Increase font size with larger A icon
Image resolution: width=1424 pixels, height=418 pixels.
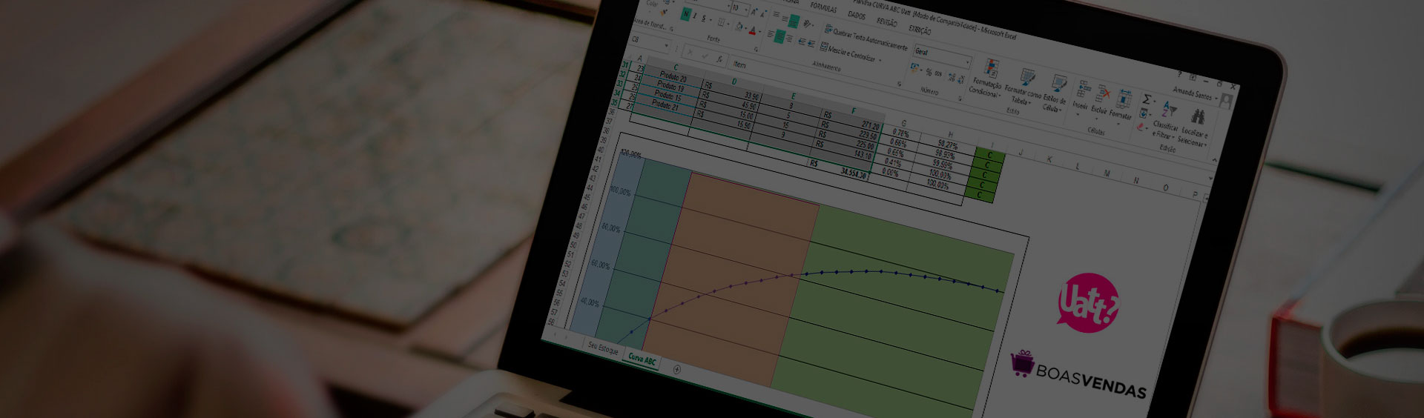pyautogui.click(x=754, y=12)
